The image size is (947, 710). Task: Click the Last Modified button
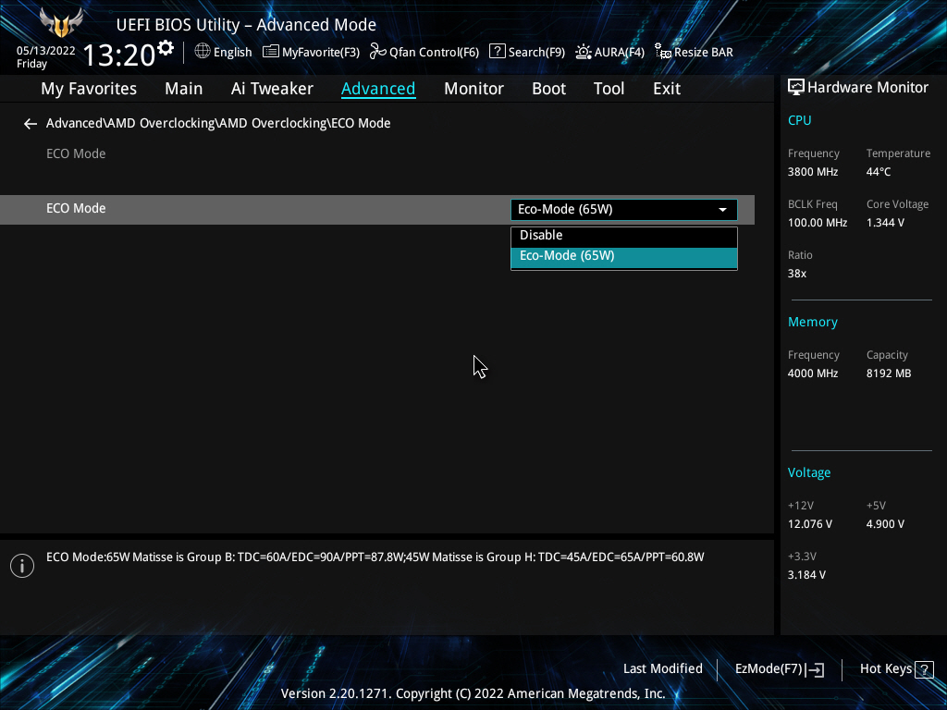[x=662, y=669]
